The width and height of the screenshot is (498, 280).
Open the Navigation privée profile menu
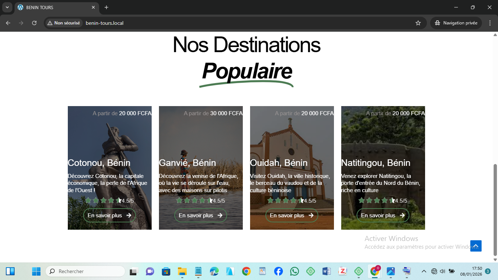(x=456, y=23)
